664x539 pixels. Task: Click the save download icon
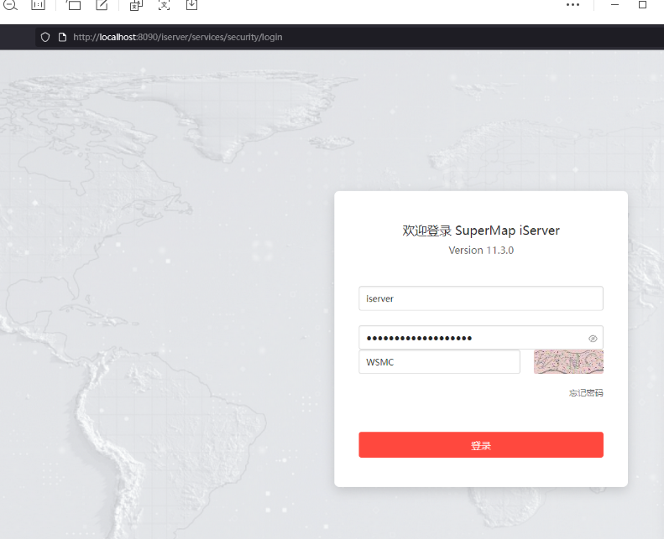(191, 5)
